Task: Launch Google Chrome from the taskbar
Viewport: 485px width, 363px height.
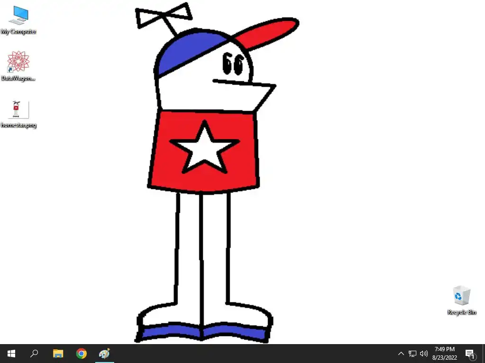Action: 81,354
